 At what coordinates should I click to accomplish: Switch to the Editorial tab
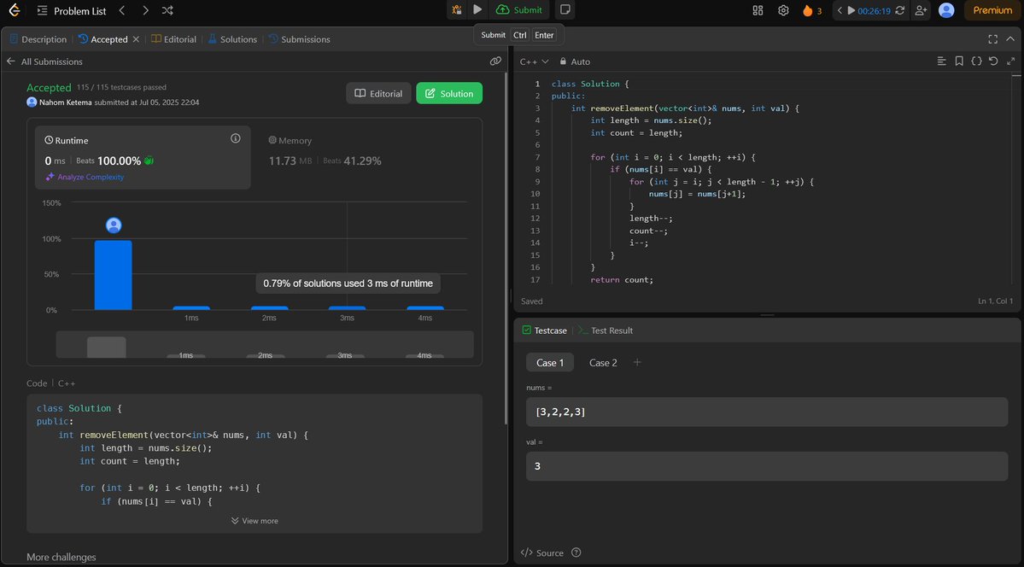(x=173, y=39)
